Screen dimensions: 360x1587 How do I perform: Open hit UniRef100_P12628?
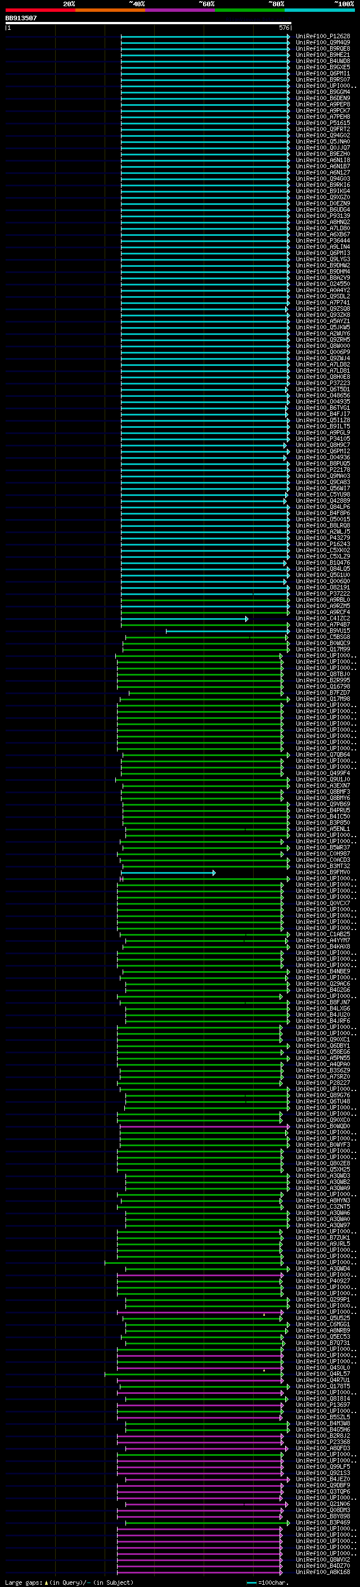pyautogui.click(x=322, y=37)
